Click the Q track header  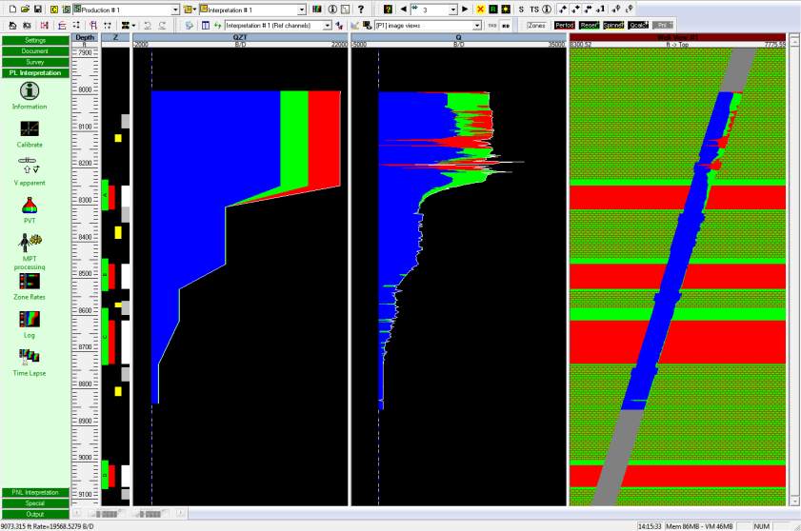[x=459, y=37]
